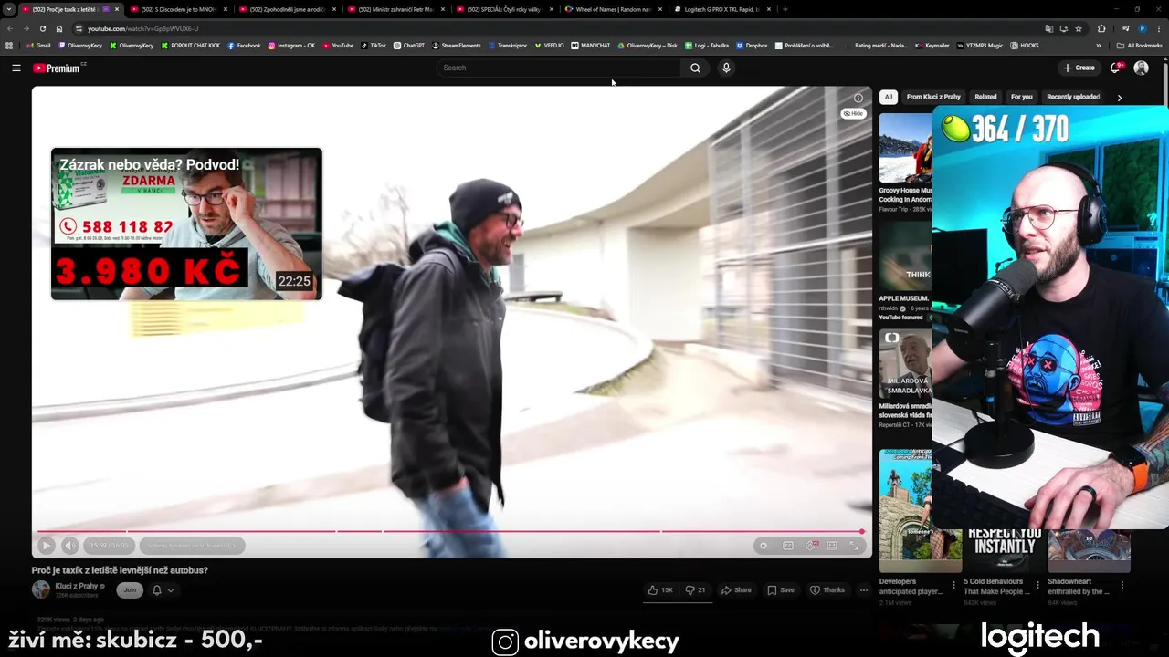The image size is (1169, 657).
Task: Open the Kluci z Prahy channel avatar
Action: (x=41, y=589)
